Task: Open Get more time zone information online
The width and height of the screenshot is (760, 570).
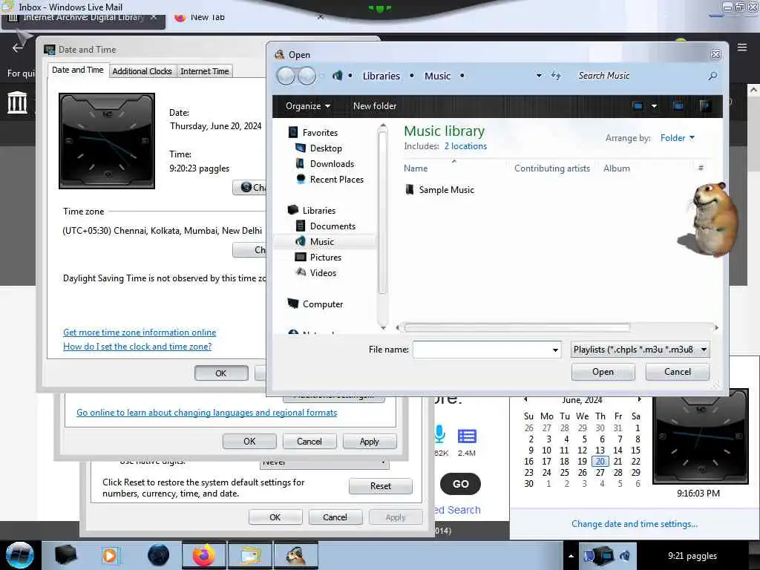Action: 140,332
